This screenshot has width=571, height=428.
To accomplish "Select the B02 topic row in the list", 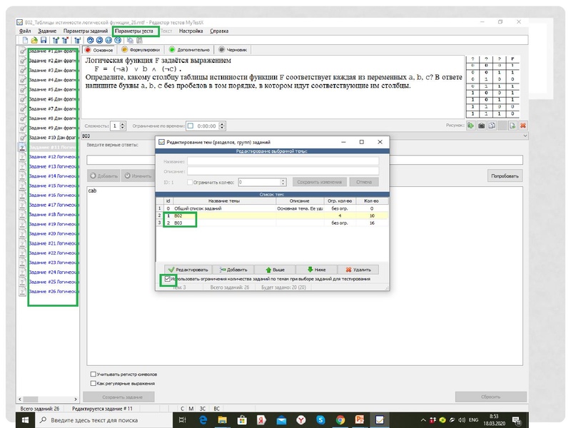I will (214, 215).
